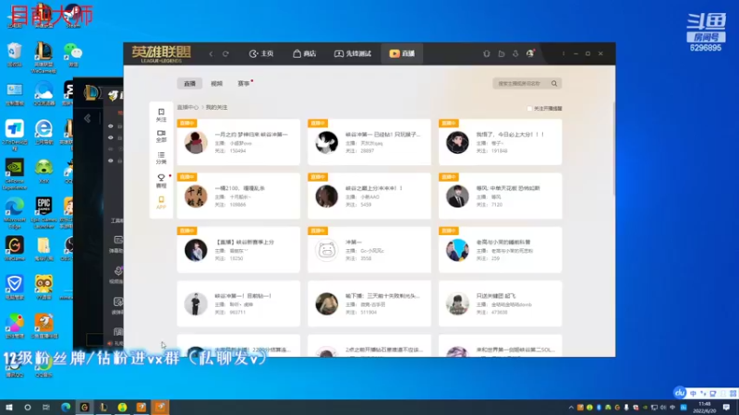The image size is (739, 415).
Task: Open stream card with 7120 followers
Action: pyautogui.click(x=500, y=196)
